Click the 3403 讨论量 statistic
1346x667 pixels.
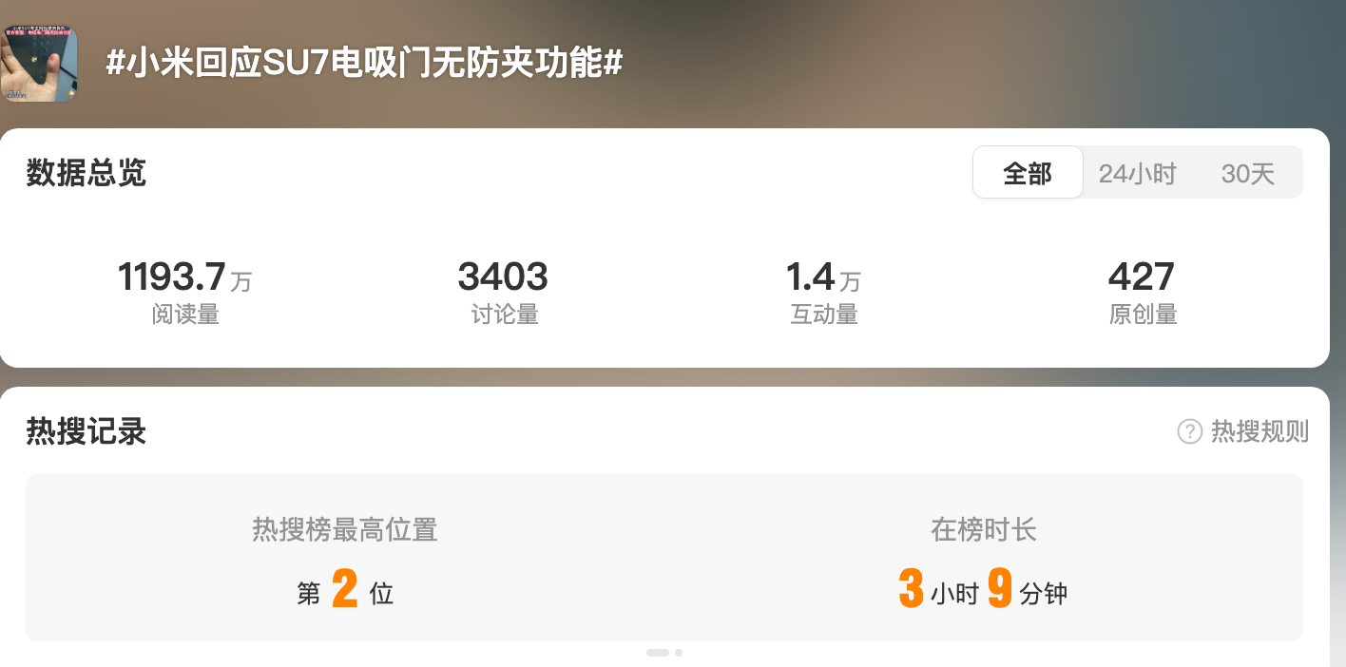(x=504, y=293)
